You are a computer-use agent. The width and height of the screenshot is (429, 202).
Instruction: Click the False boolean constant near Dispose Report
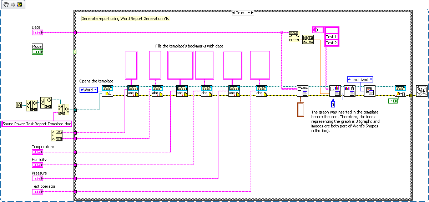coord(393,101)
